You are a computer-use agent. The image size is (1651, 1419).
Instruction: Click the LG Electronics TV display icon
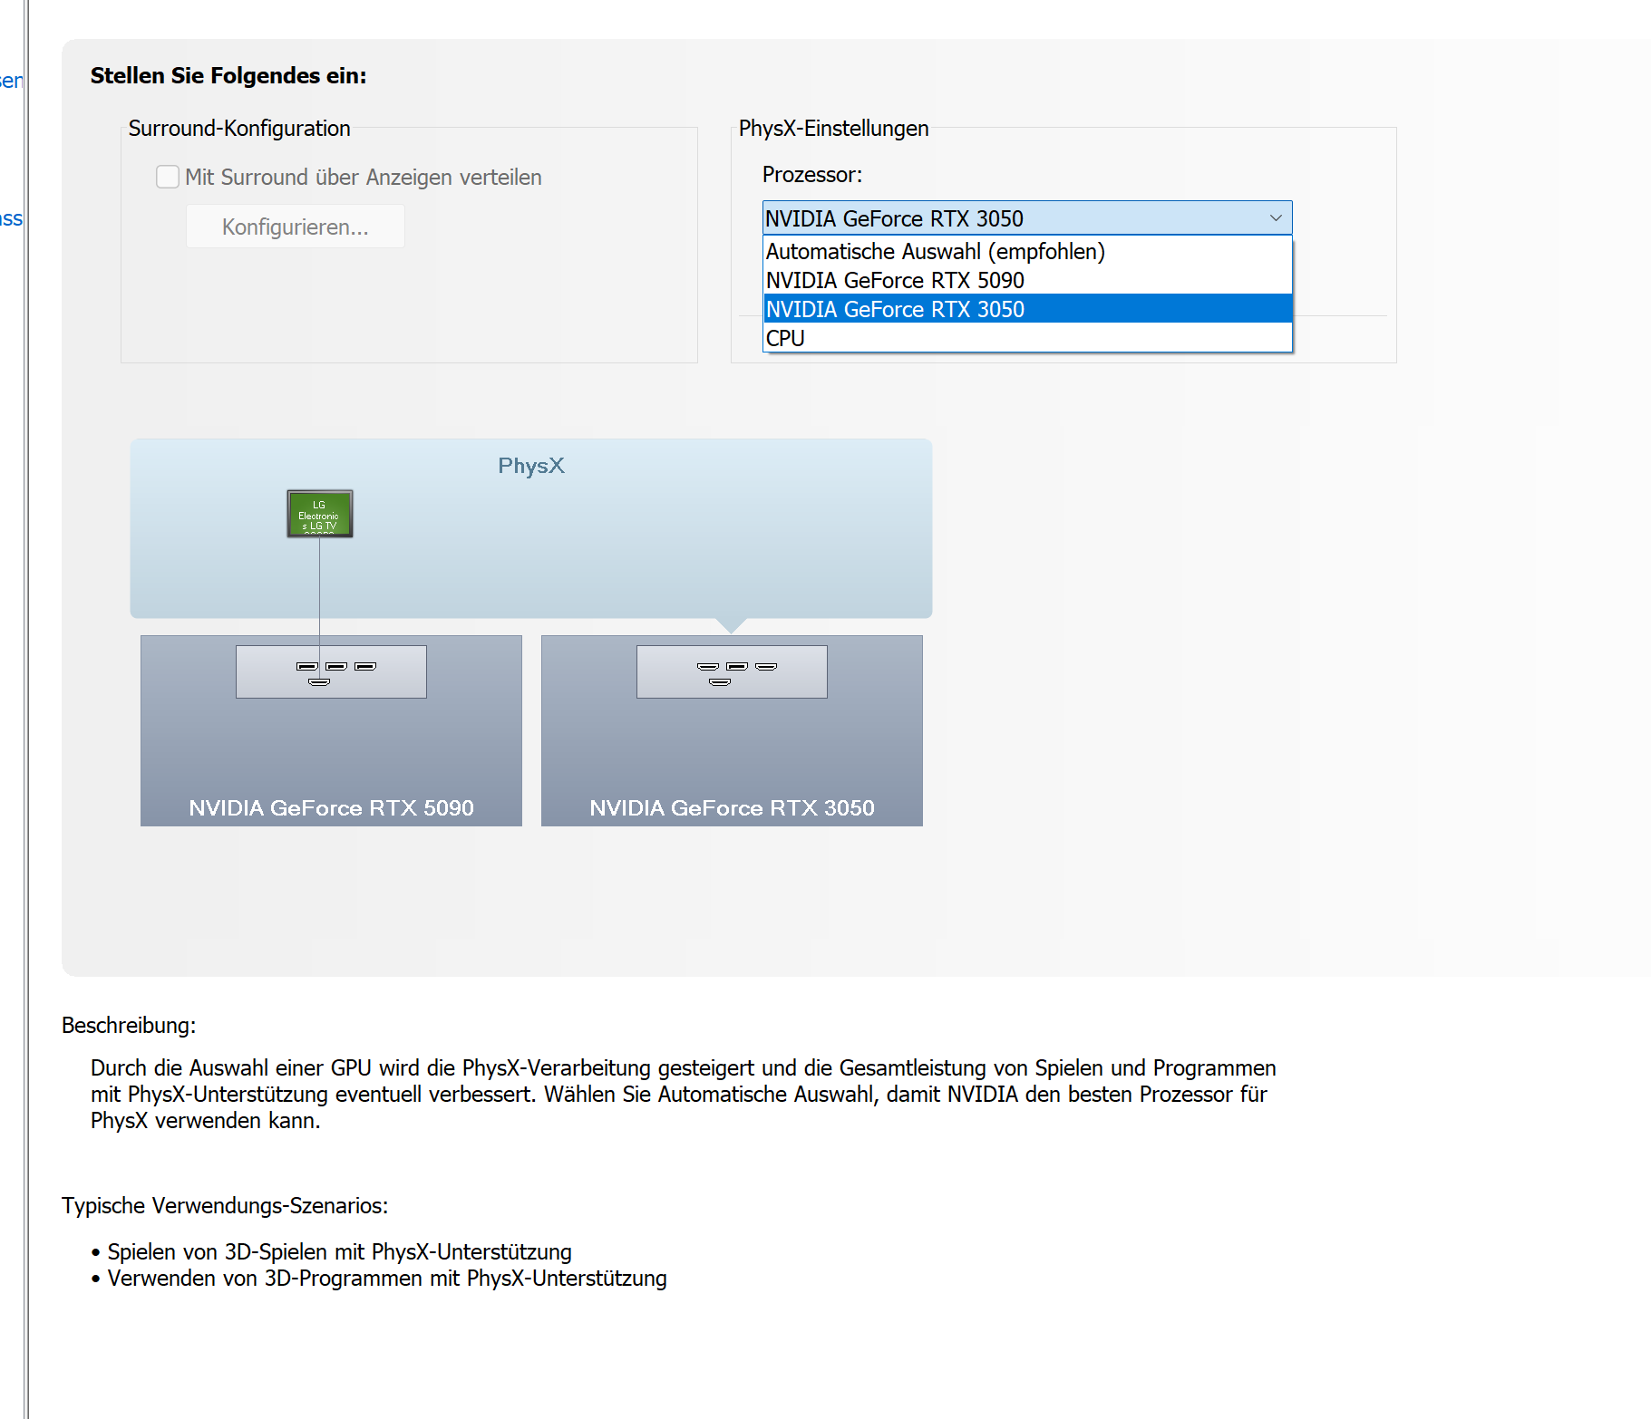coord(320,514)
